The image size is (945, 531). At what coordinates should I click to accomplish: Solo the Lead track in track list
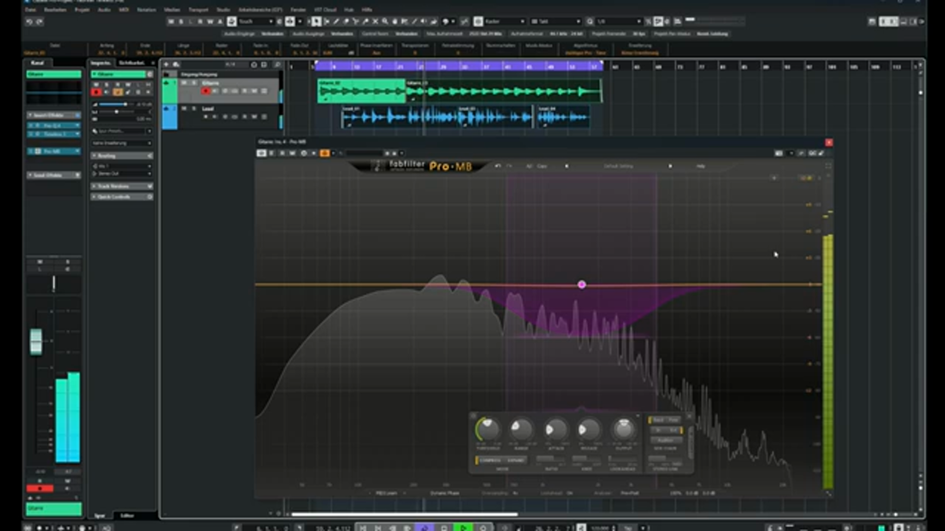[194, 108]
